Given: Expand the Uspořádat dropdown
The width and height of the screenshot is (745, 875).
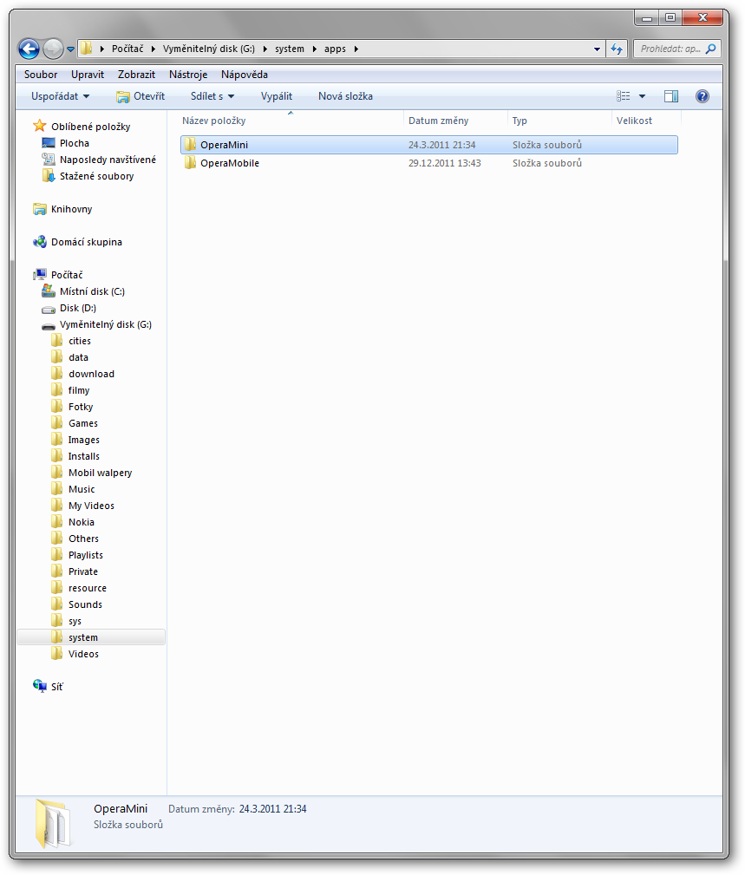Looking at the screenshot, I should pyautogui.click(x=60, y=96).
